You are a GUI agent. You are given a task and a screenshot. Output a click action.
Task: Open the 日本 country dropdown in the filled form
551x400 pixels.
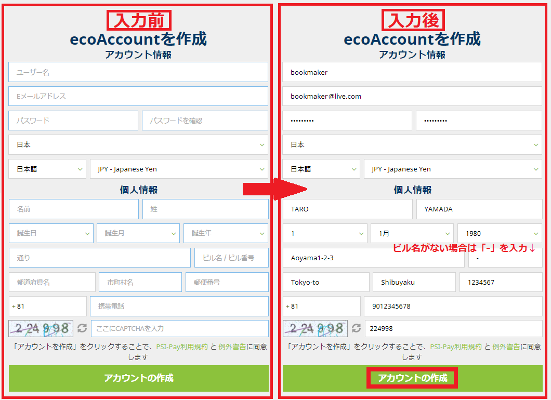click(412, 145)
